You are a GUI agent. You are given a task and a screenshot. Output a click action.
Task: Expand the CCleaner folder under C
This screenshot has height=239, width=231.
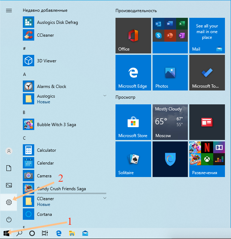105,198
